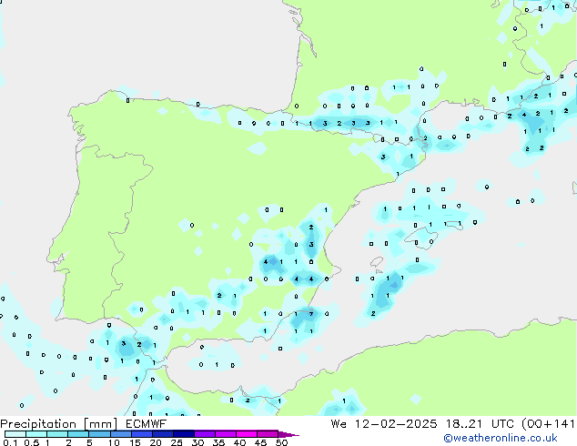Click the 'ECMWF' model label
This screenshot has width=577, height=446.
pos(147,424)
